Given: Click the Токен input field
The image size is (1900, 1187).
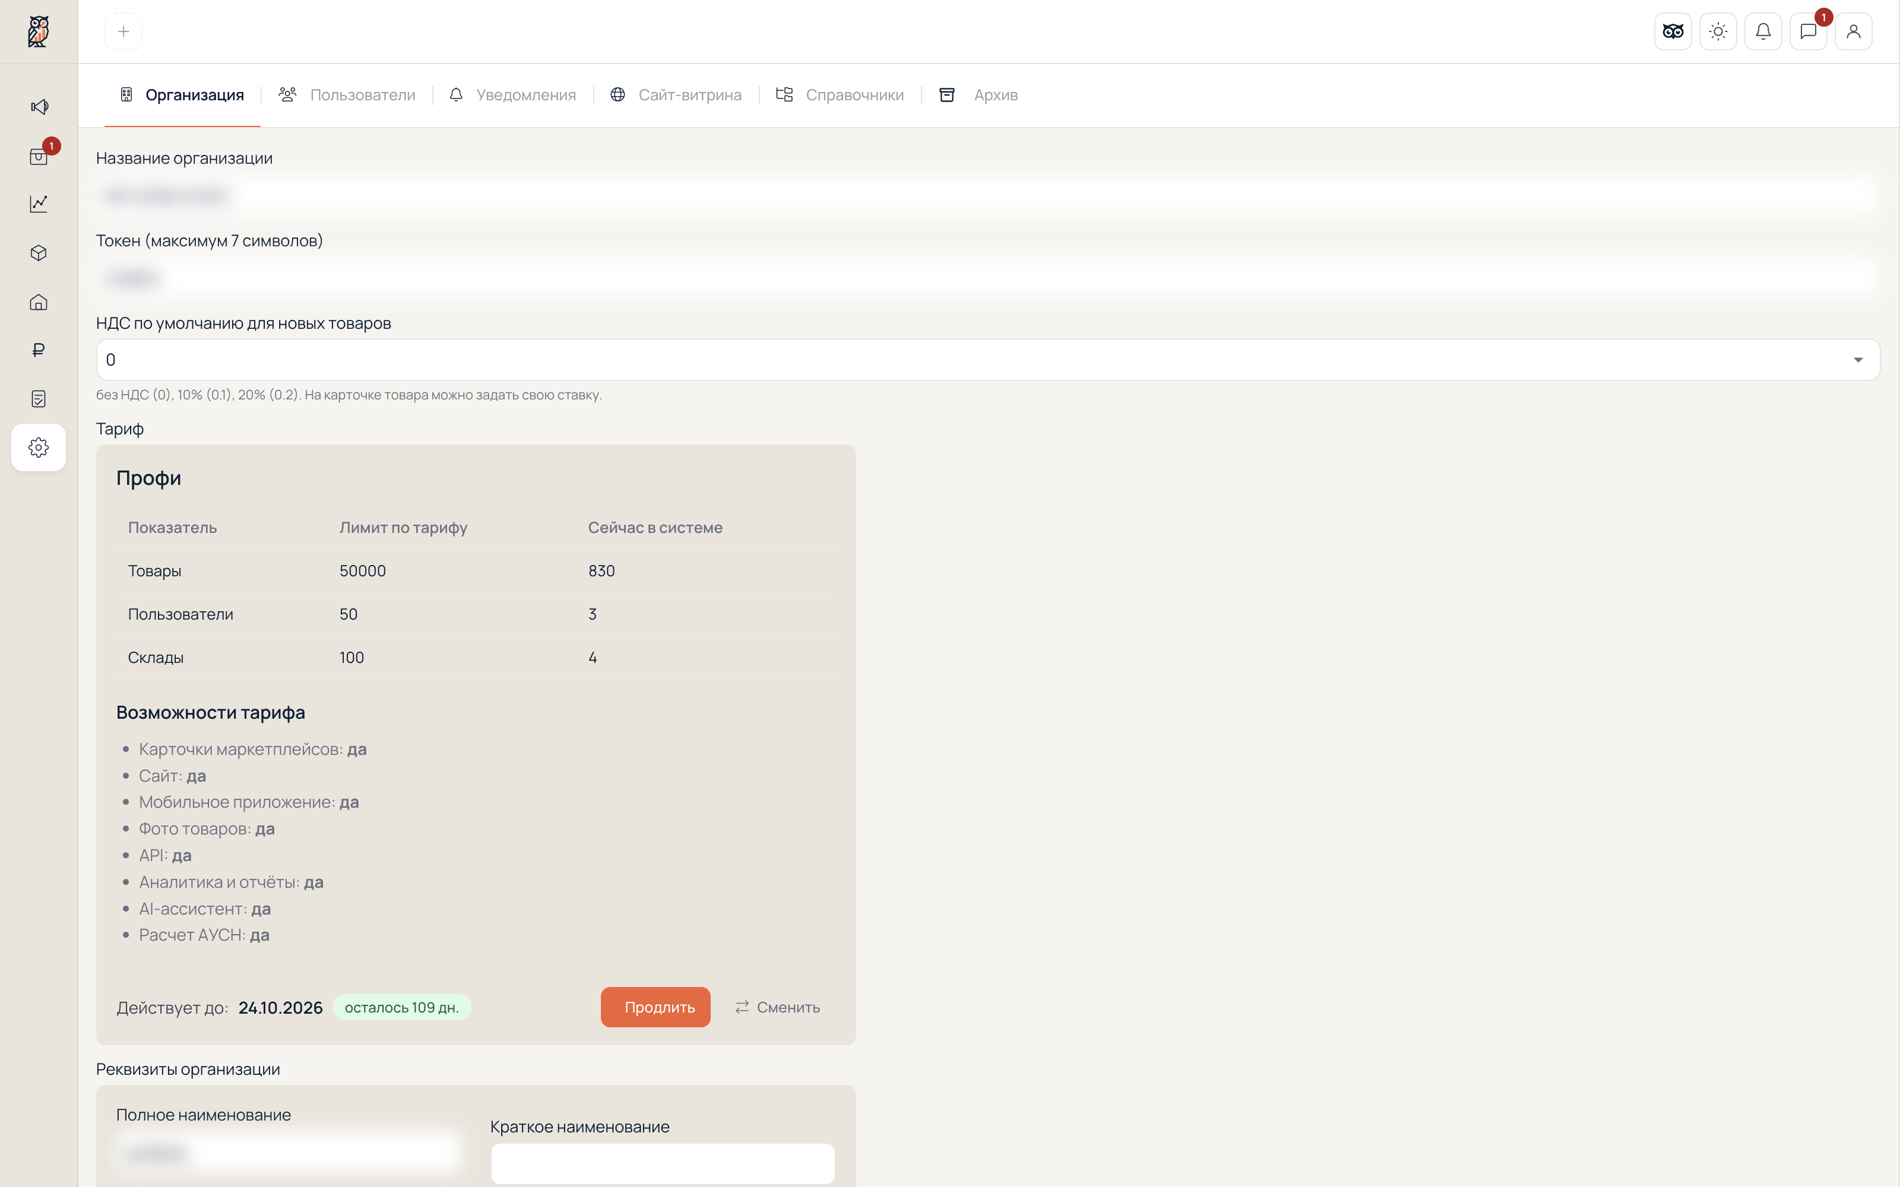Looking at the screenshot, I should point(987,278).
